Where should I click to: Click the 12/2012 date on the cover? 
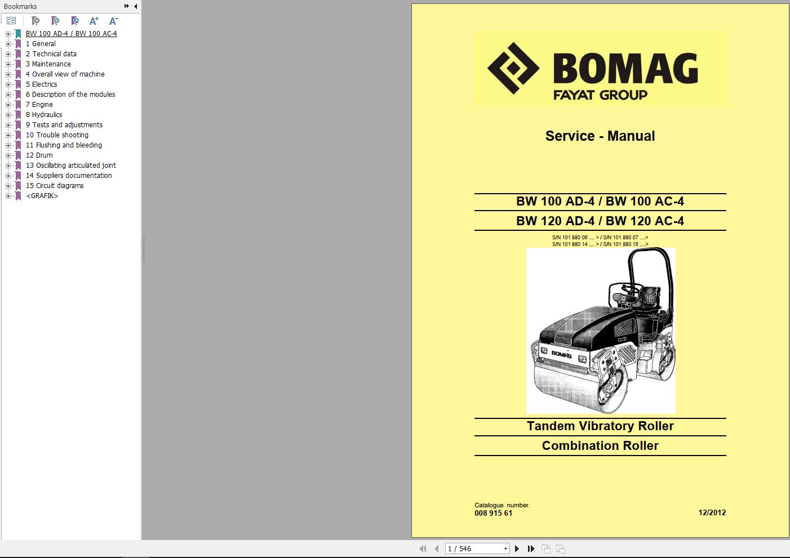click(712, 512)
